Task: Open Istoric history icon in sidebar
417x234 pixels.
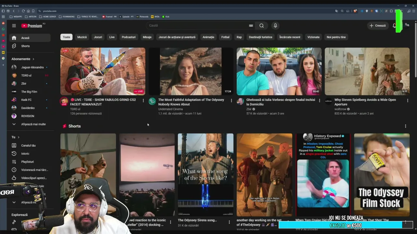Action: click(x=14, y=153)
